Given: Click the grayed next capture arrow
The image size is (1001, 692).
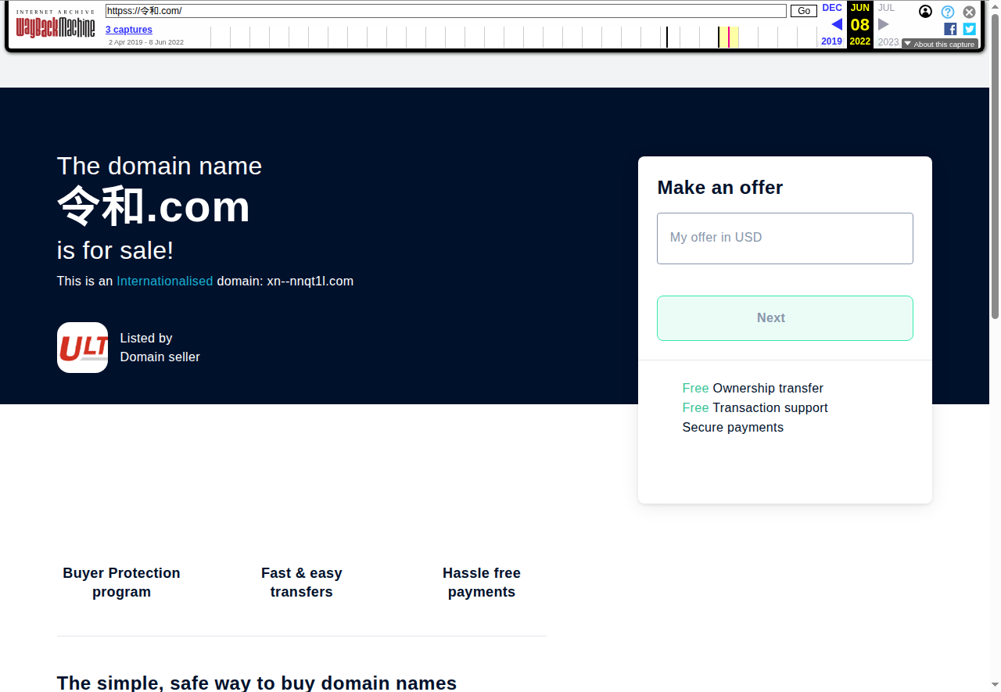Looking at the screenshot, I should coord(884,24).
